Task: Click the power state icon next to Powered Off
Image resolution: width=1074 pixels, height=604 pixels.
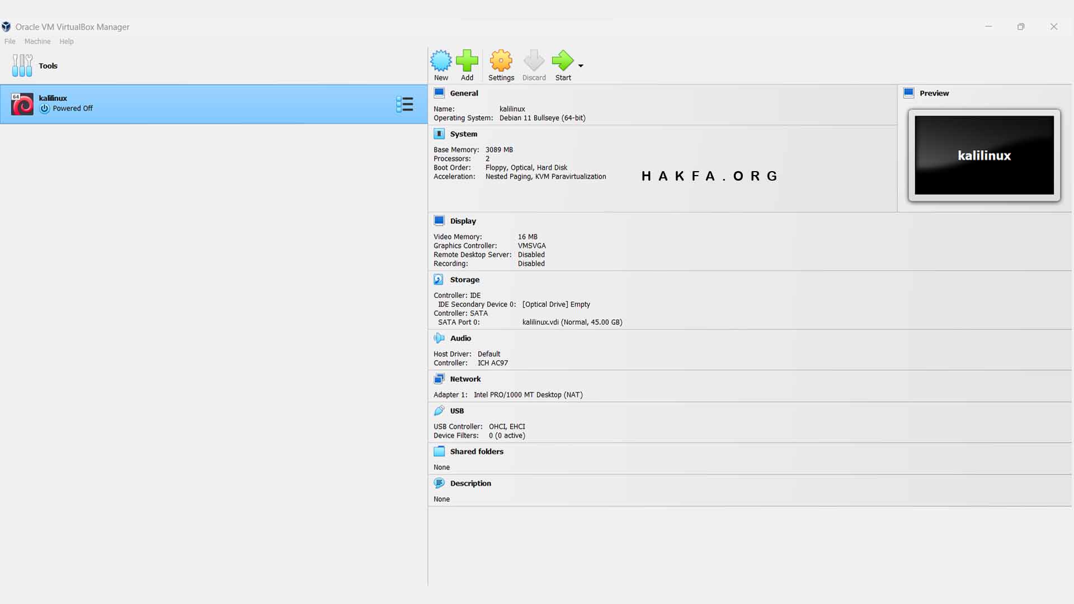Action: pyautogui.click(x=45, y=108)
